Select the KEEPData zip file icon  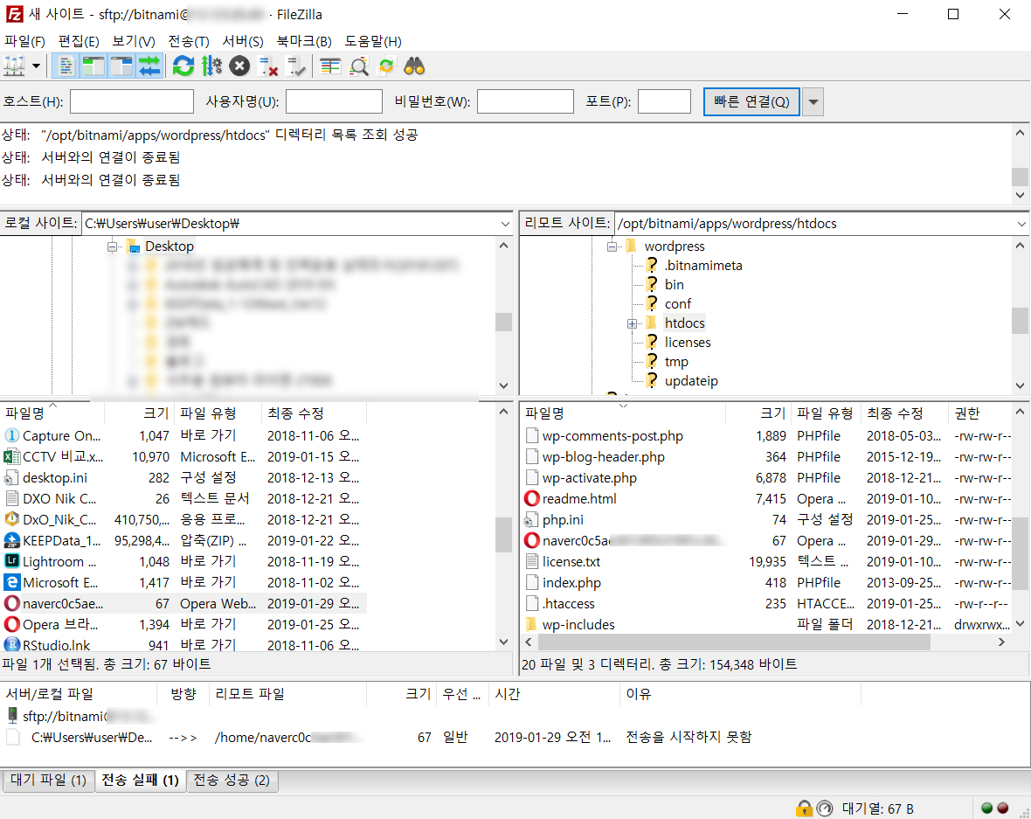[x=12, y=540]
